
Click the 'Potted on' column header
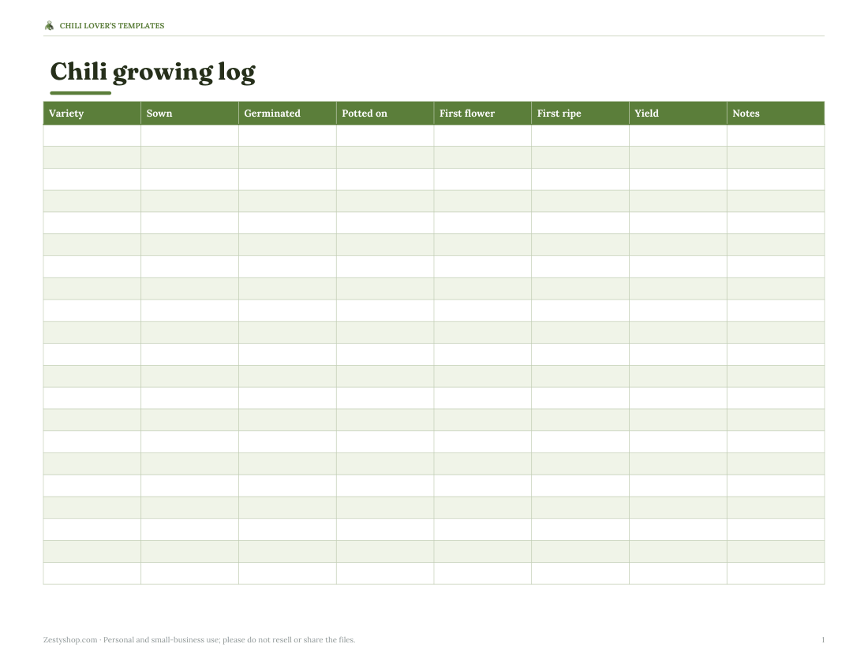tap(385, 114)
